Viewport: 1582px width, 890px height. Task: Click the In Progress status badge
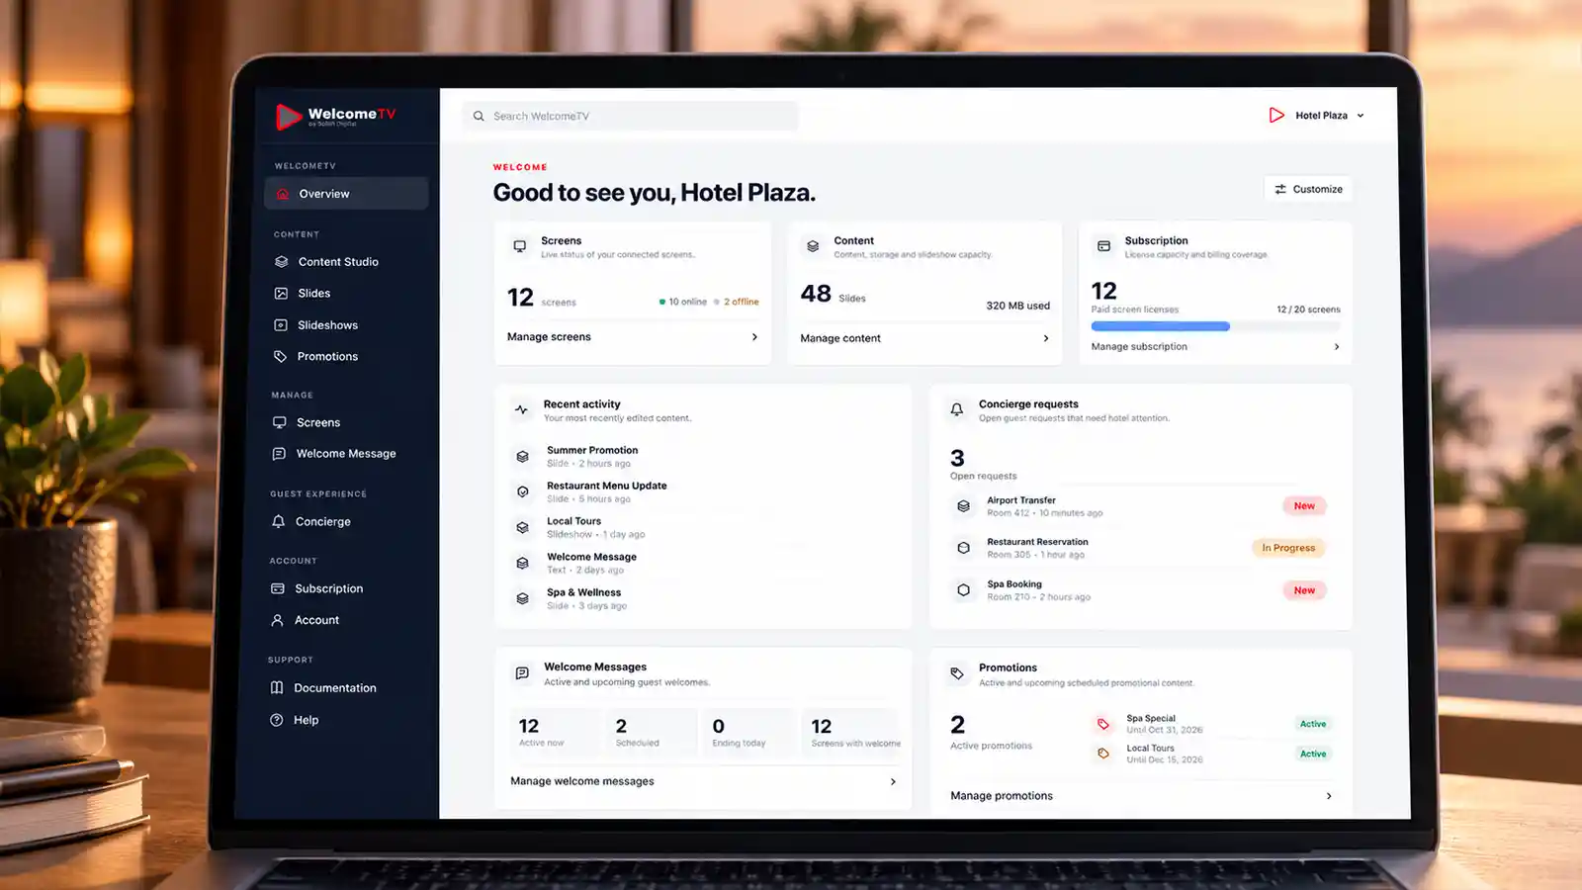[1288, 548]
